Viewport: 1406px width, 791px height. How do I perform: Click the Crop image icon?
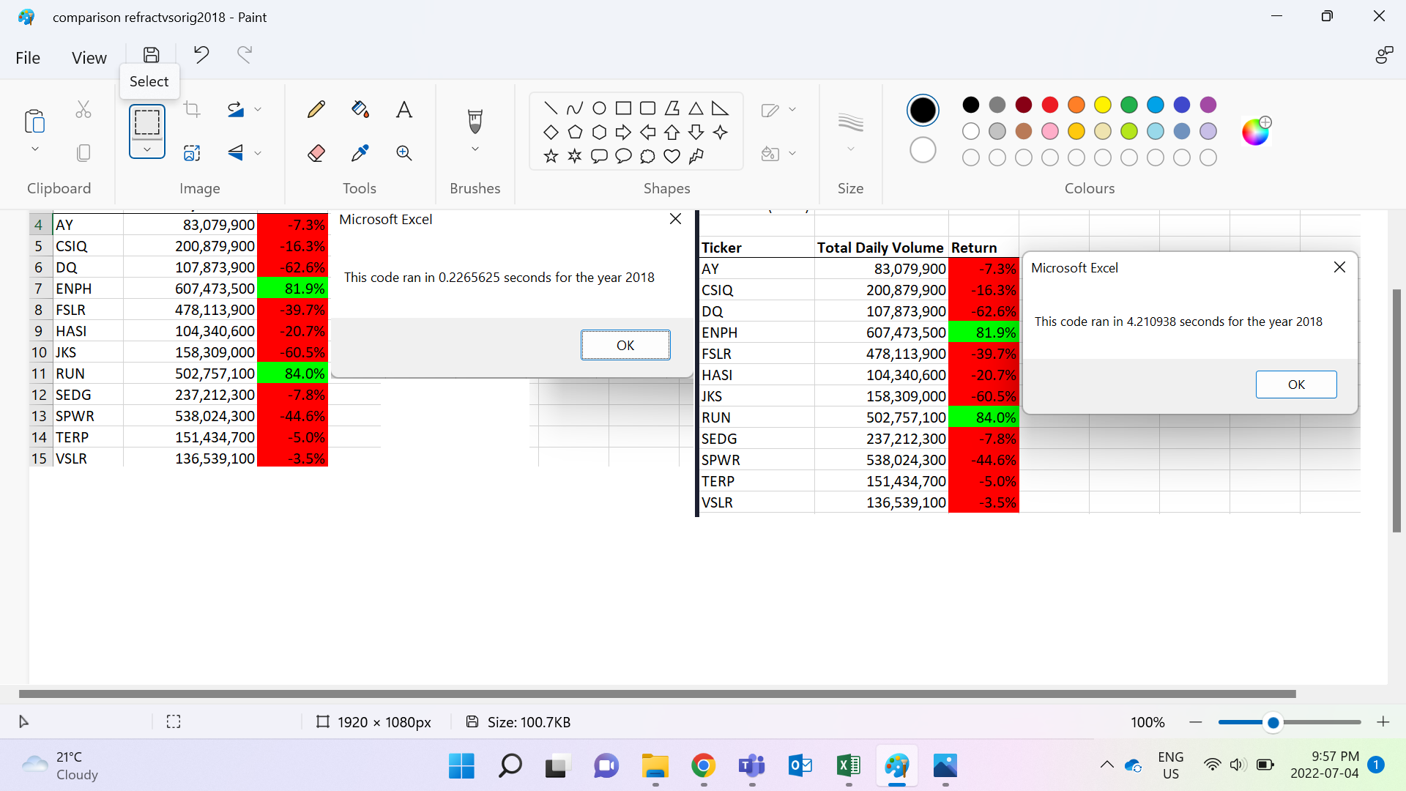pyautogui.click(x=192, y=110)
